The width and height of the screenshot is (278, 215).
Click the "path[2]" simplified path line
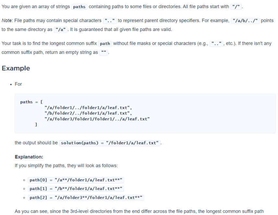tap(86, 197)
